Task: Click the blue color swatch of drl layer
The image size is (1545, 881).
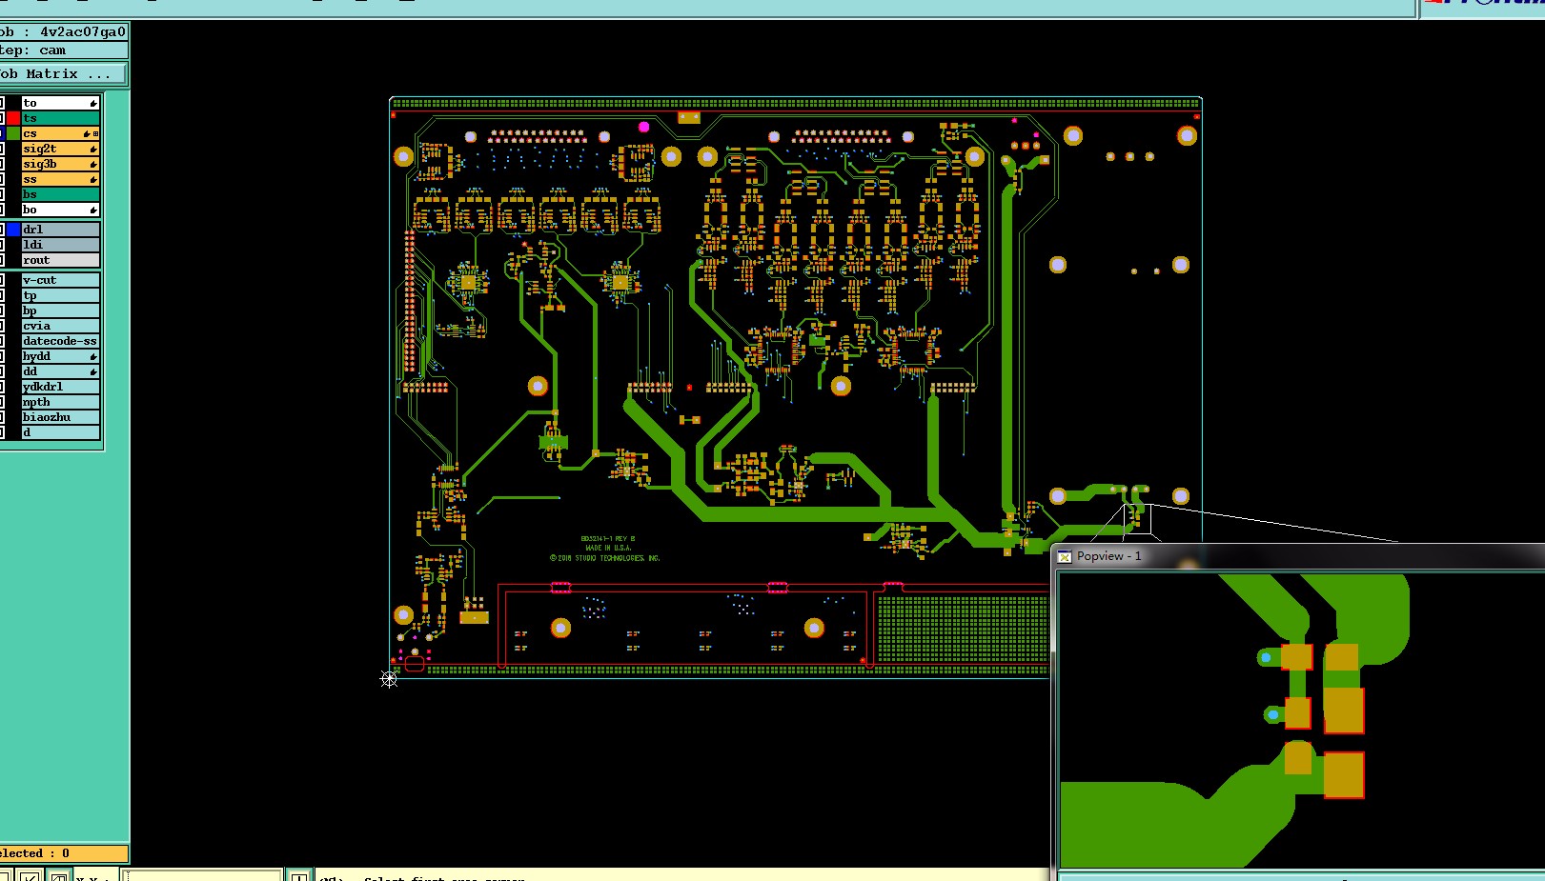Action: pos(13,230)
